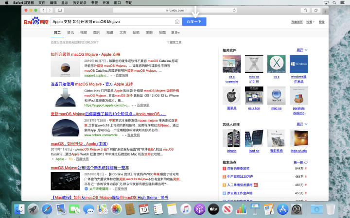Open Spotlight search in menu bar

pyautogui.click(x=334, y=3)
